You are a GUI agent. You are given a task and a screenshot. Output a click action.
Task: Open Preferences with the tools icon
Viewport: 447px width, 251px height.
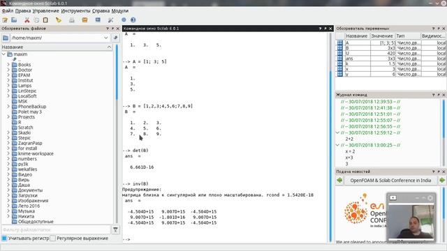coord(110,20)
